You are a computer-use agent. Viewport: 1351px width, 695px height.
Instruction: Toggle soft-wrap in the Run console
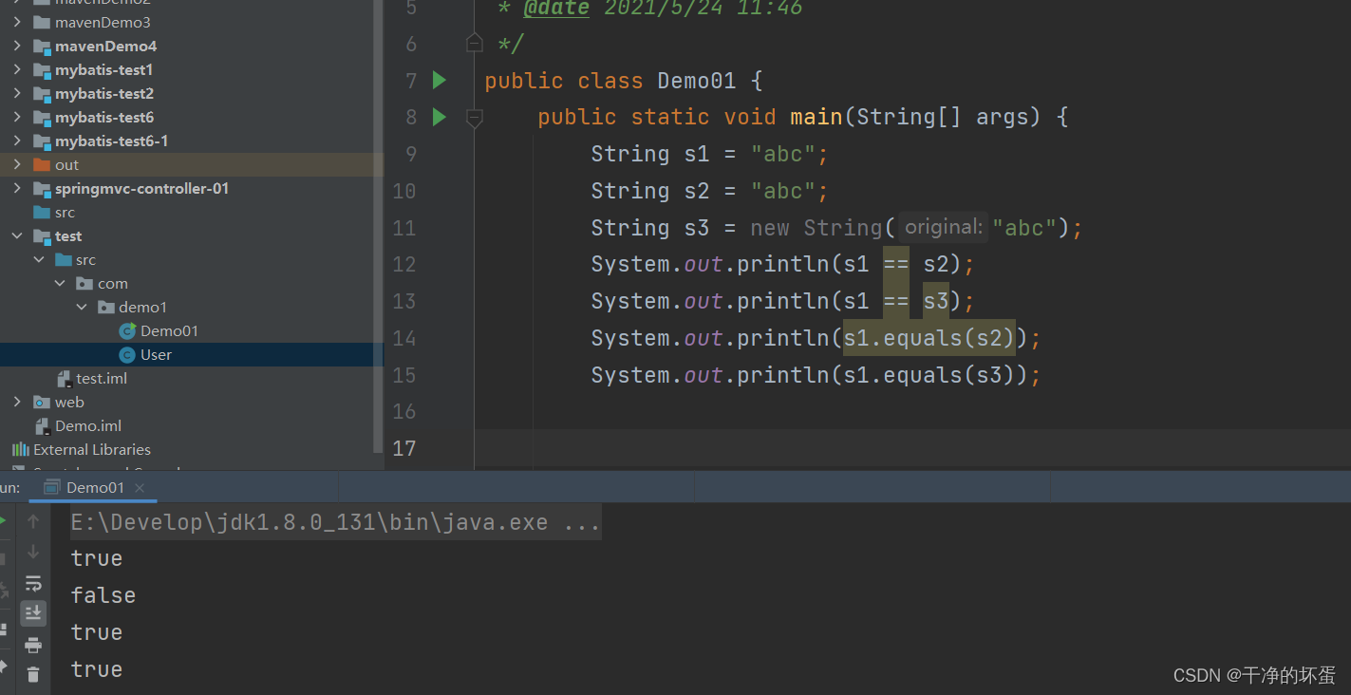(x=33, y=583)
